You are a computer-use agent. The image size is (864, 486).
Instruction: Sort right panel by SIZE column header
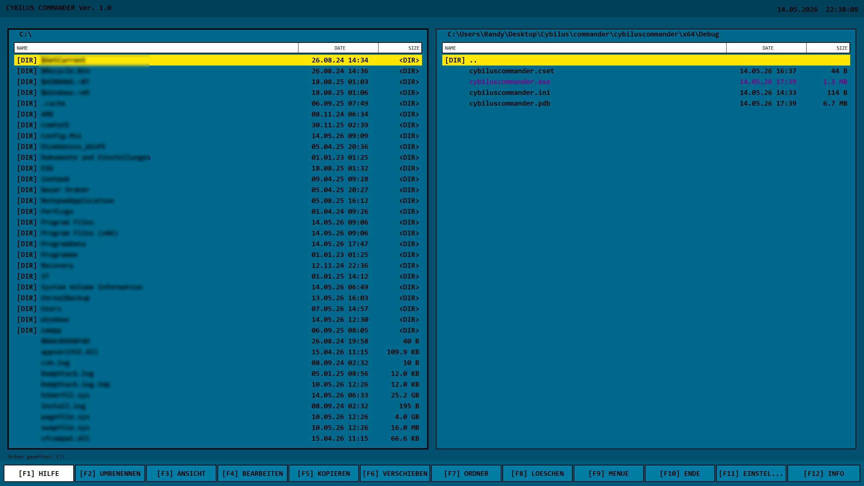(x=828, y=48)
